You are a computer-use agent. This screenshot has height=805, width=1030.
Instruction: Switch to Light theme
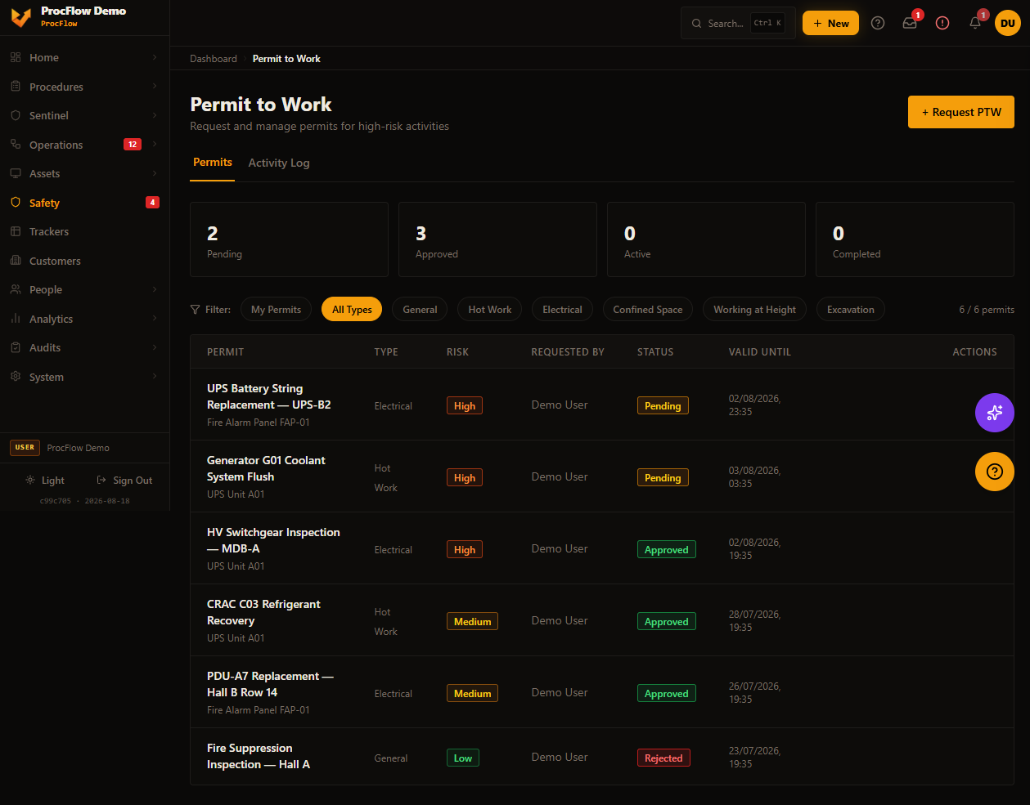pyautogui.click(x=45, y=481)
